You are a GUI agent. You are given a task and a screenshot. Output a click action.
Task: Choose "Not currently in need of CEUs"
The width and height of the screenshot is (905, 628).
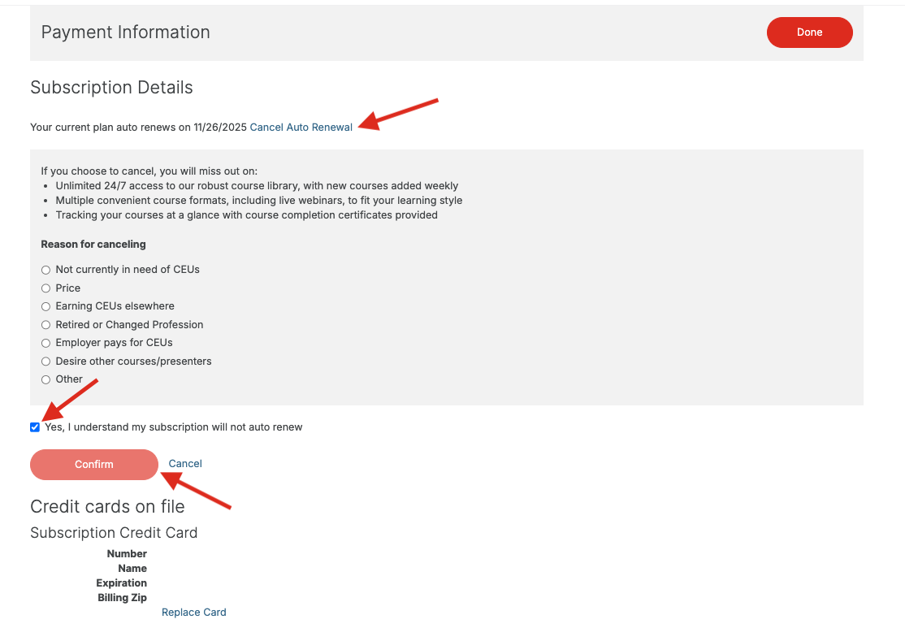45,269
